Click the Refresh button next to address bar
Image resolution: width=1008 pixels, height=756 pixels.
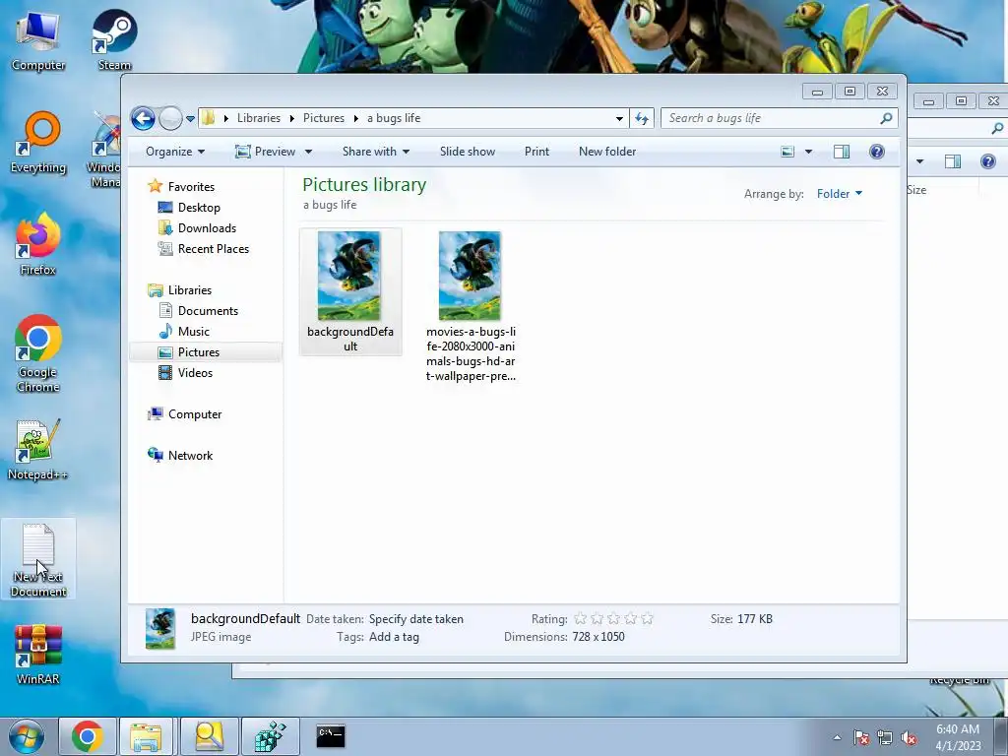coord(642,118)
